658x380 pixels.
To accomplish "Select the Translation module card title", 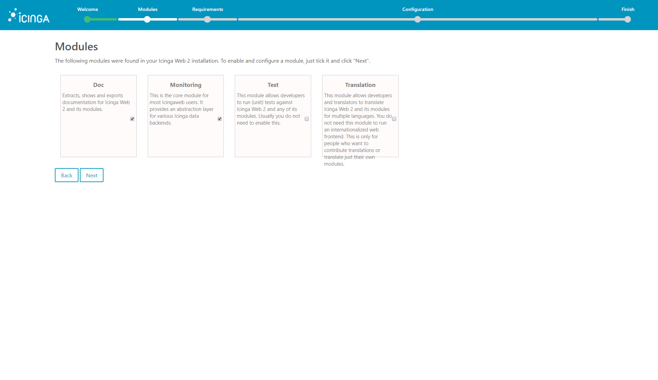I will (360, 85).
